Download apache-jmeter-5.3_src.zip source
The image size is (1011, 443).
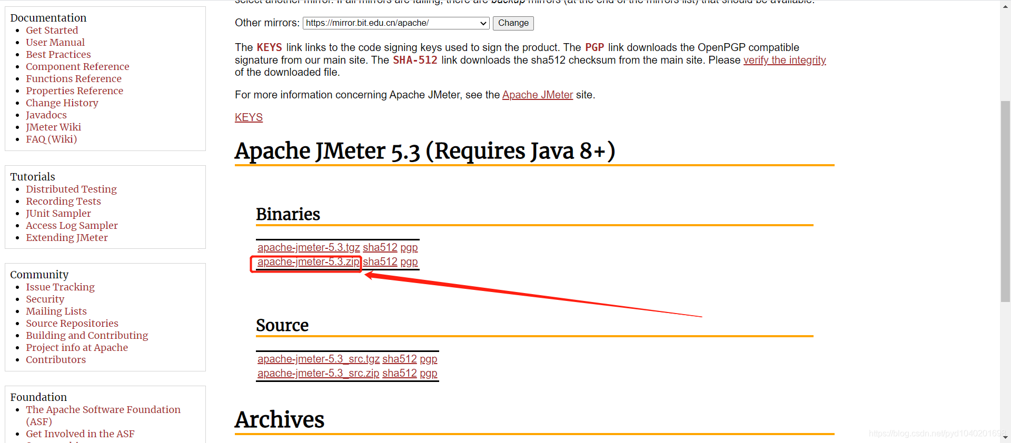[318, 373]
